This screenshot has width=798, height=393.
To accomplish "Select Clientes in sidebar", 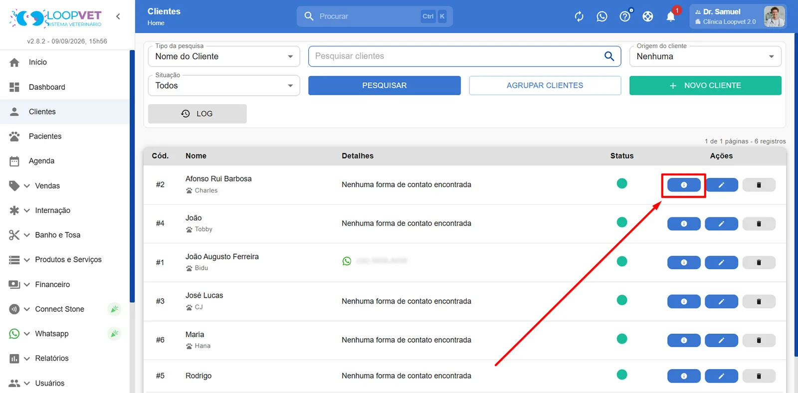I will pos(65,112).
